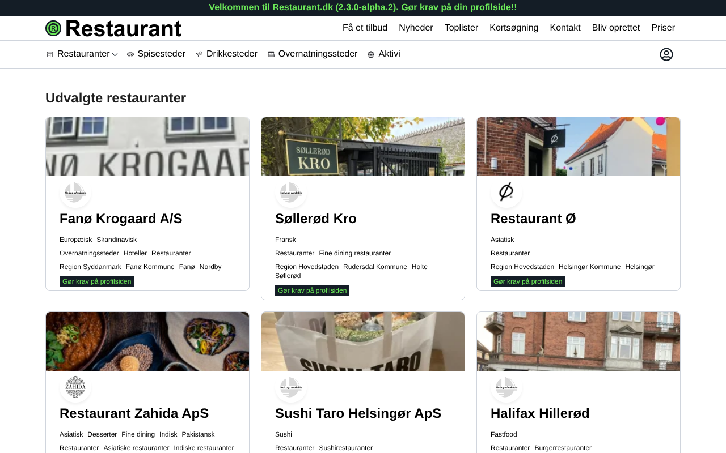Image resolution: width=726 pixels, height=453 pixels.
Task: Select the Indisk cuisine tag
Action: tap(168, 434)
